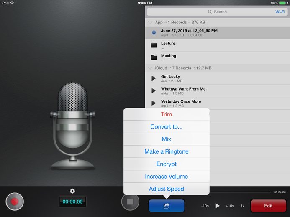Choose Trim from the popup menu
Screen dimensions: 290x217
pos(167,114)
